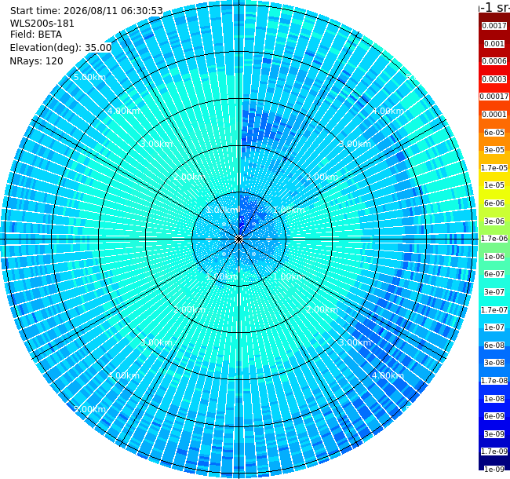Click the Field: BETA text
Image resolution: width=510 pixels, height=479 pixels.
[36, 35]
